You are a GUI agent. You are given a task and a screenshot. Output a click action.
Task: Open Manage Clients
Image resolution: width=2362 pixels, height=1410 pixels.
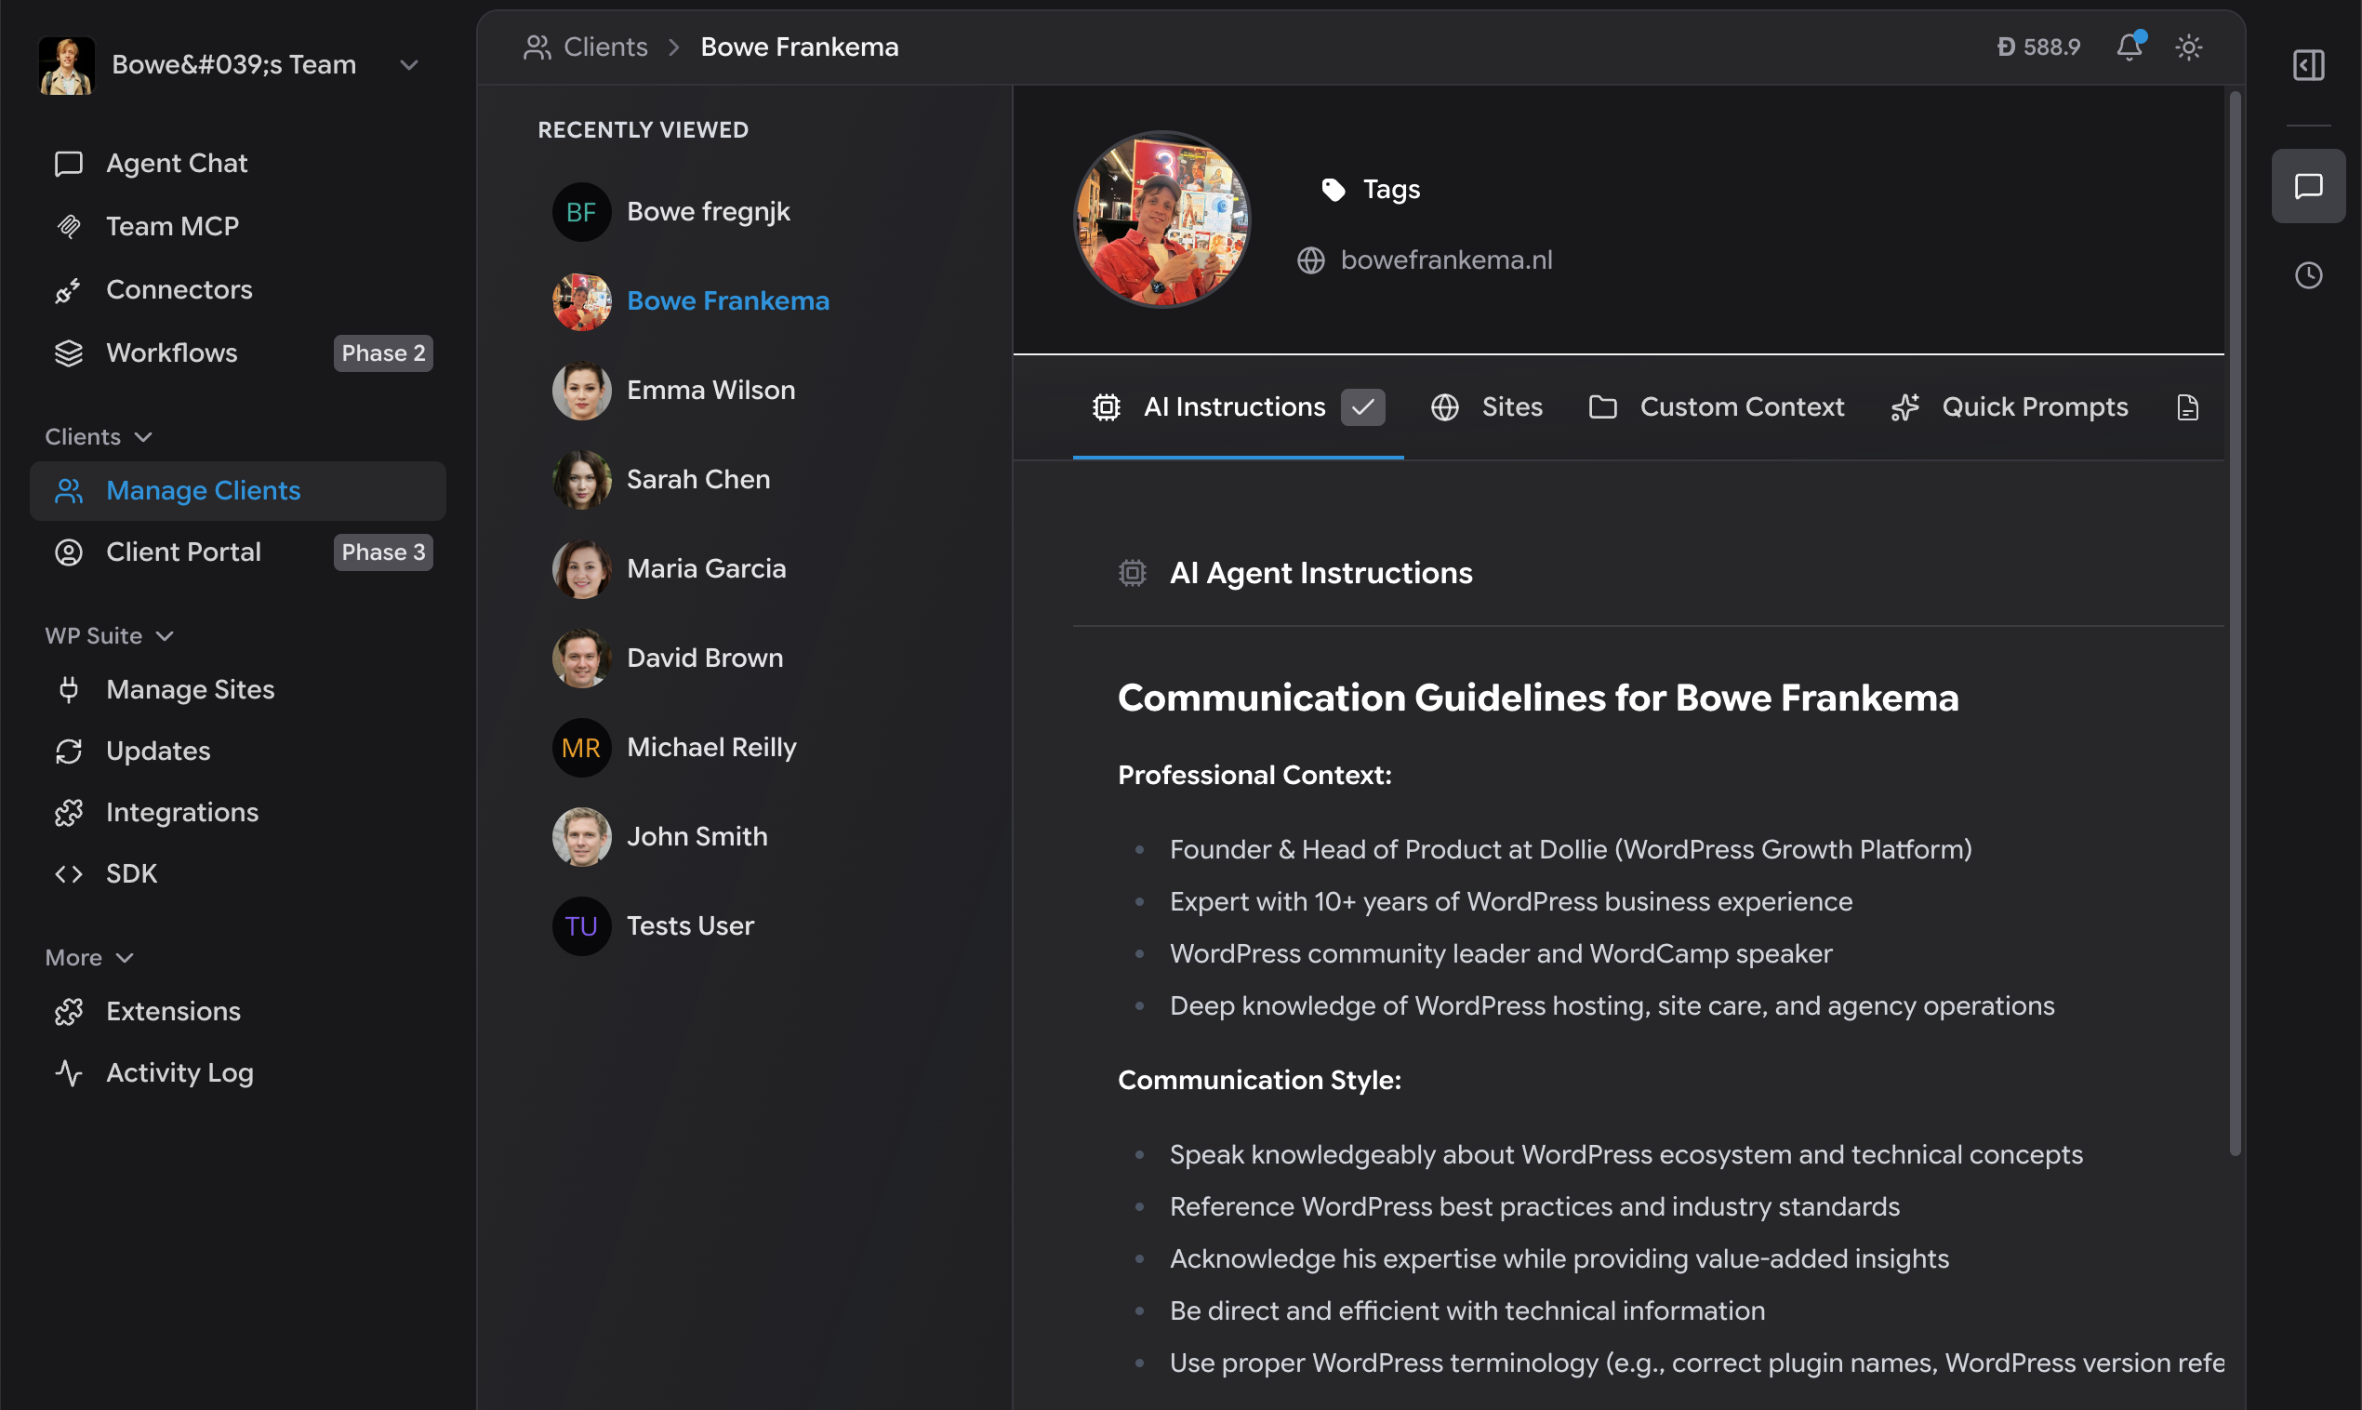pos(204,490)
